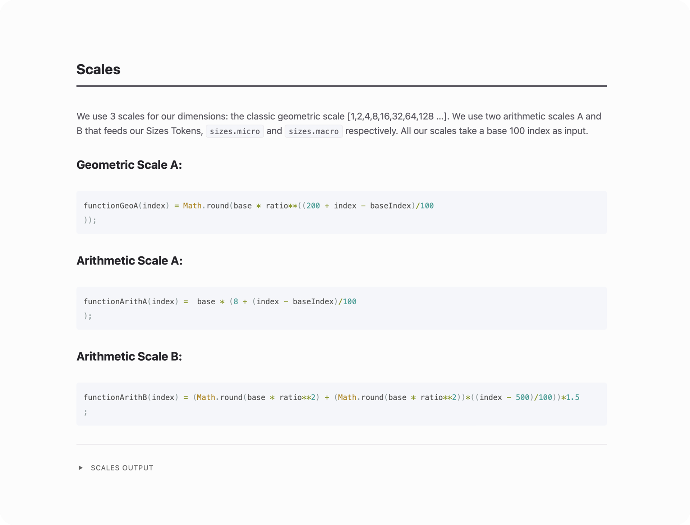Click the 200 value in functionGeoA code
690x525 pixels.
(x=313, y=206)
